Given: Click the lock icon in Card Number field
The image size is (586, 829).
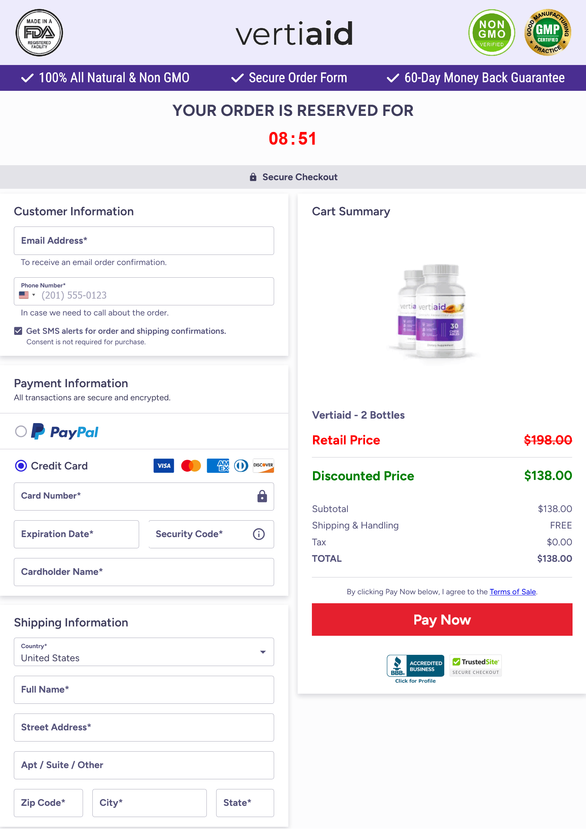Looking at the screenshot, I should (262, 496).
